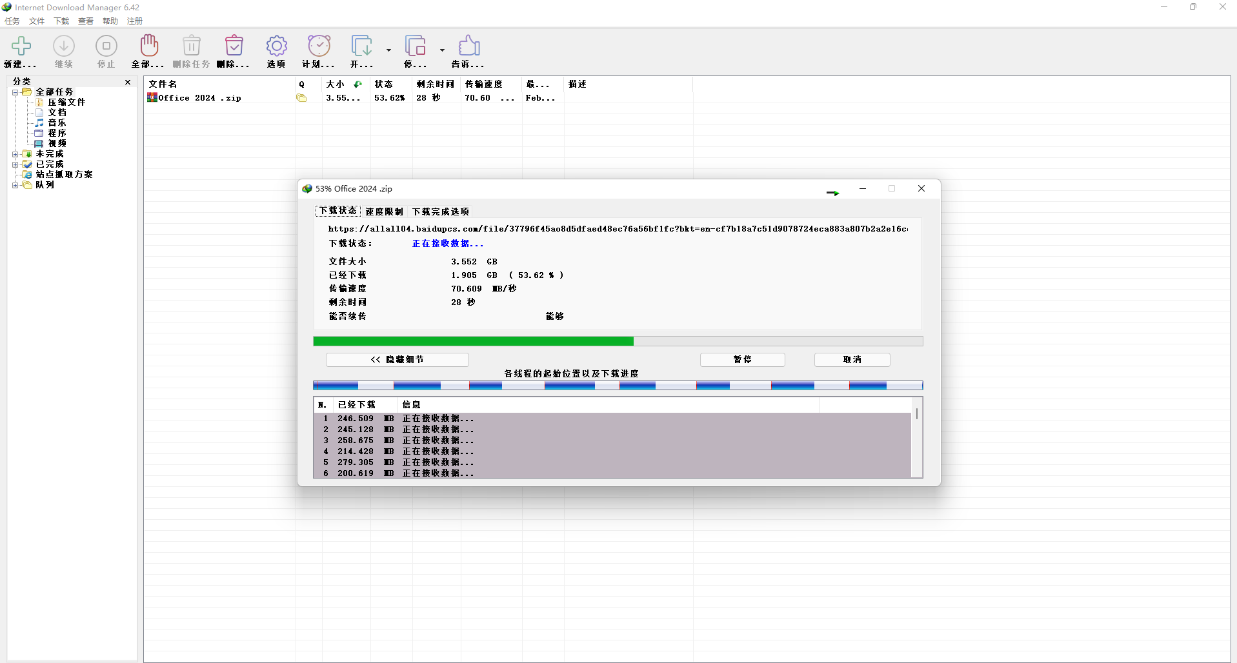Viewport: 1237px width, 663px height.
Task: Click the 暂停 pause button
Action: coord(743,360)
